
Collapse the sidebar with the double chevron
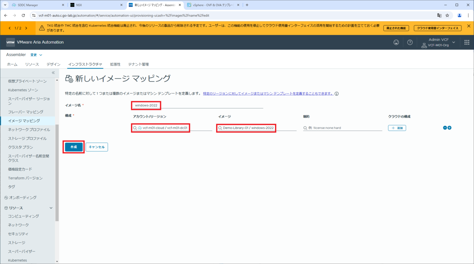pyautogui.click(x=53, y=73)
